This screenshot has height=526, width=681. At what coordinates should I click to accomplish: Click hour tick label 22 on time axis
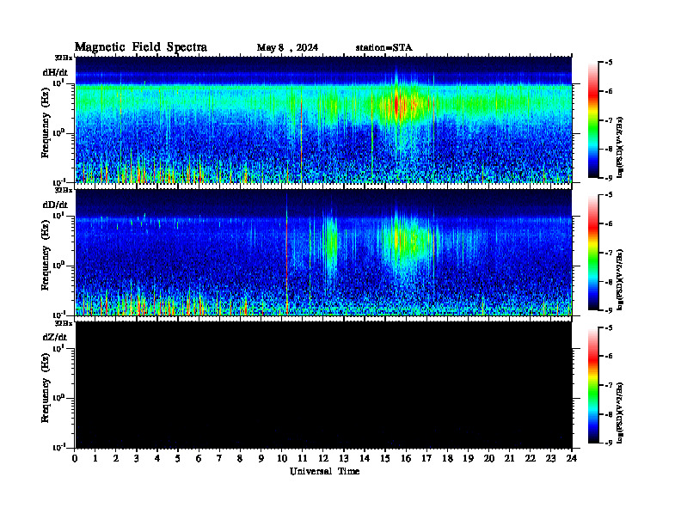531,459
